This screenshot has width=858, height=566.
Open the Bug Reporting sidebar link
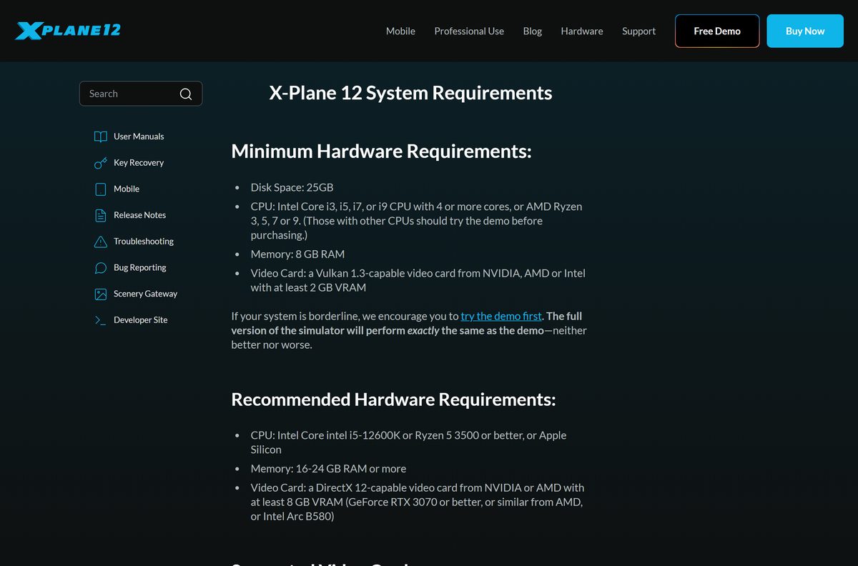pos(140,267)
